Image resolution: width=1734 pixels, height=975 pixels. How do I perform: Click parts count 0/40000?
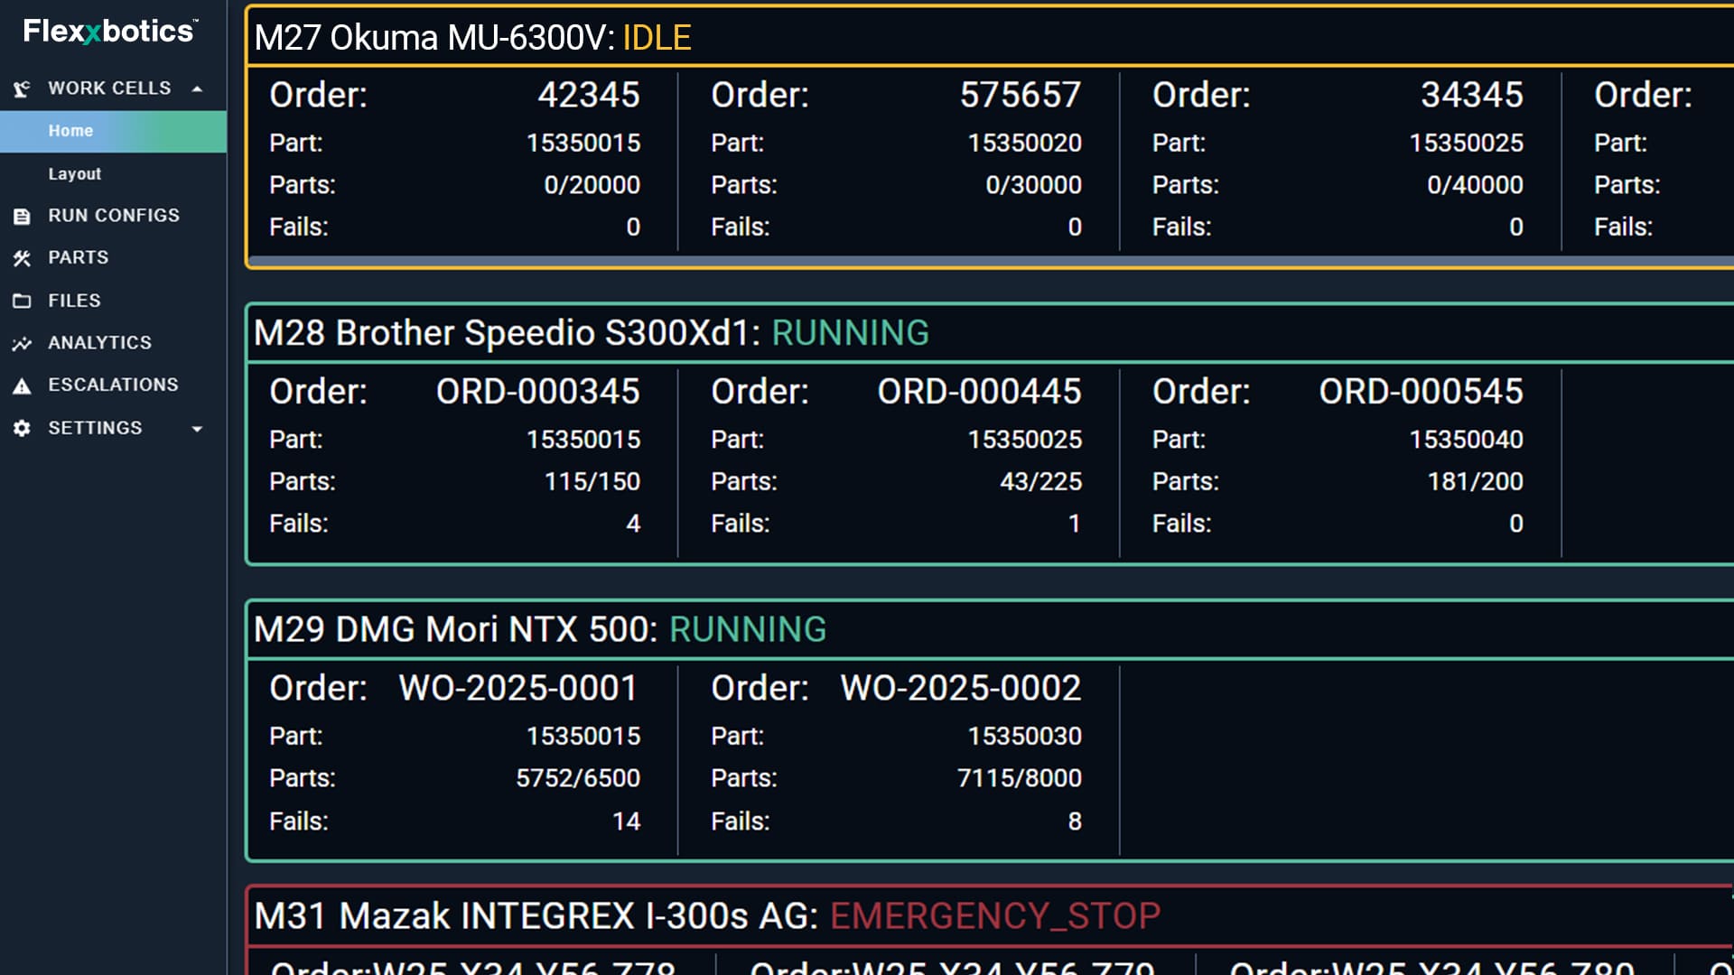(x=1476, y=185)
